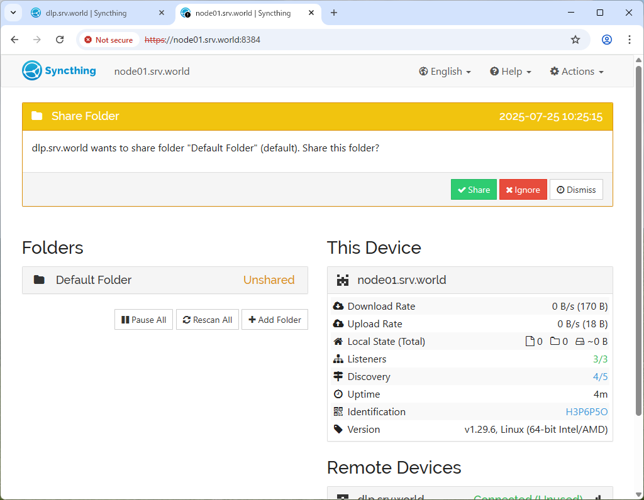
Task: Click the version text v1.29.6
Action: (536, 430)
